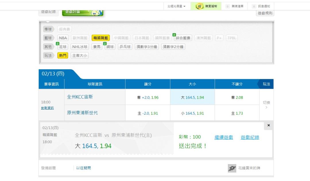Click the green 走 badge on 綜合籃賽
Image resolution: width=310 pixels, height=181 pixels.
pyautogui.click(x=174, y=35)
